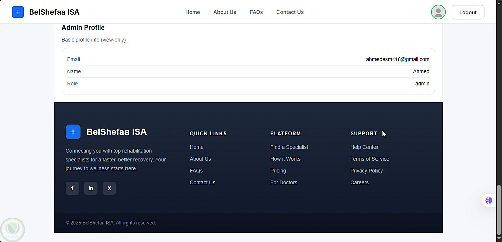
Task: Open Find a Specialist link
Action: 289,147
